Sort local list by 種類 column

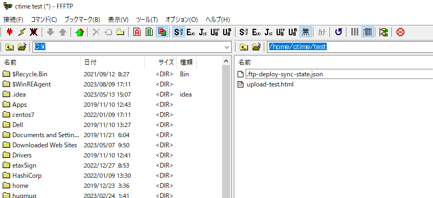click(186, 62)
